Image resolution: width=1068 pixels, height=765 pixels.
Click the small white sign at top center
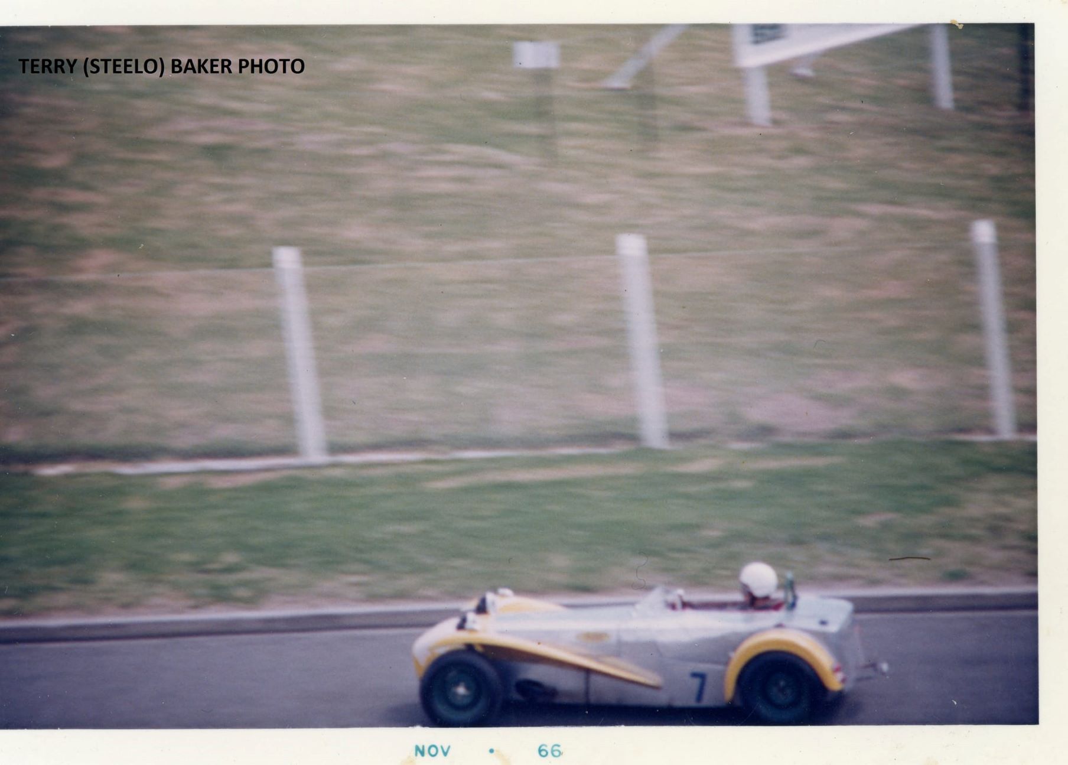(x=536, y=55)
